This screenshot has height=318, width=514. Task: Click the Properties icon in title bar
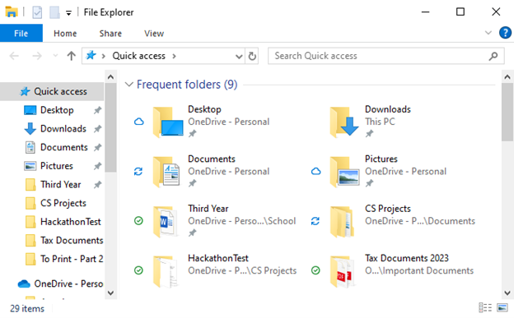[x=37, y=12]
